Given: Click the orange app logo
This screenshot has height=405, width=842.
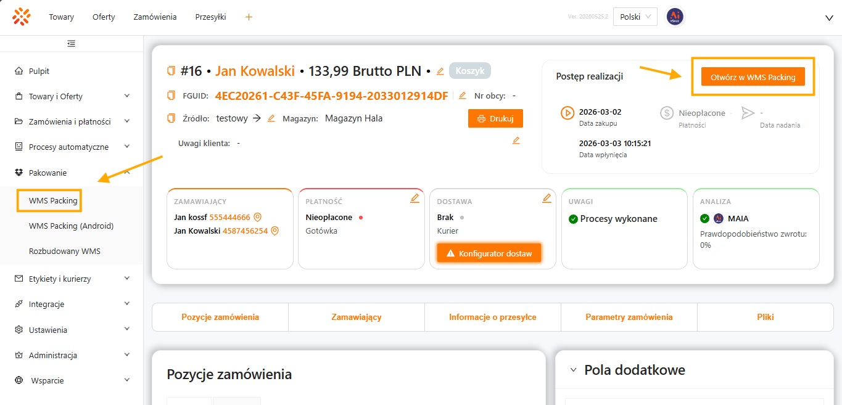Looking at the screenshot, I should [x=22, y=17].
